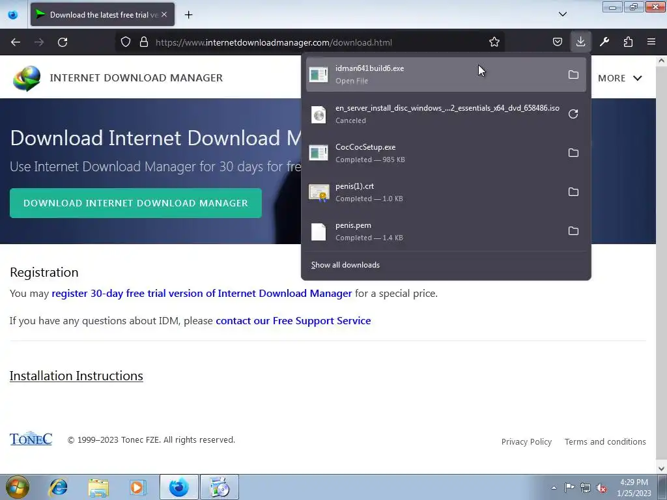This screenshot has width=667, height=500.
Task: Click the Registration heading text
Action: (x=44, y=272)
